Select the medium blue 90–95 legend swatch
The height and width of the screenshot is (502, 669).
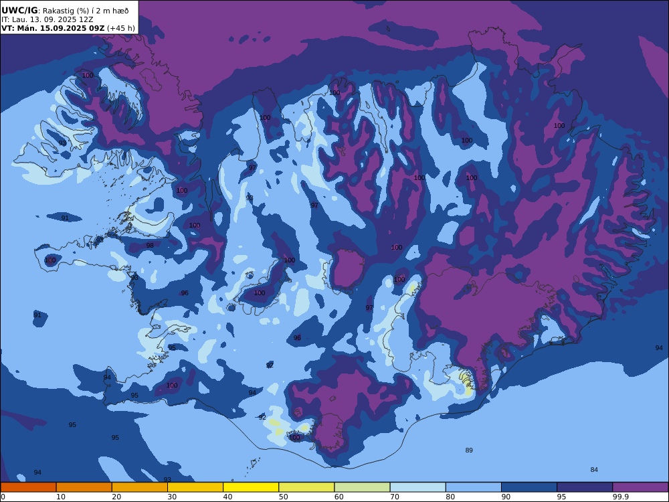pos(529,487)
